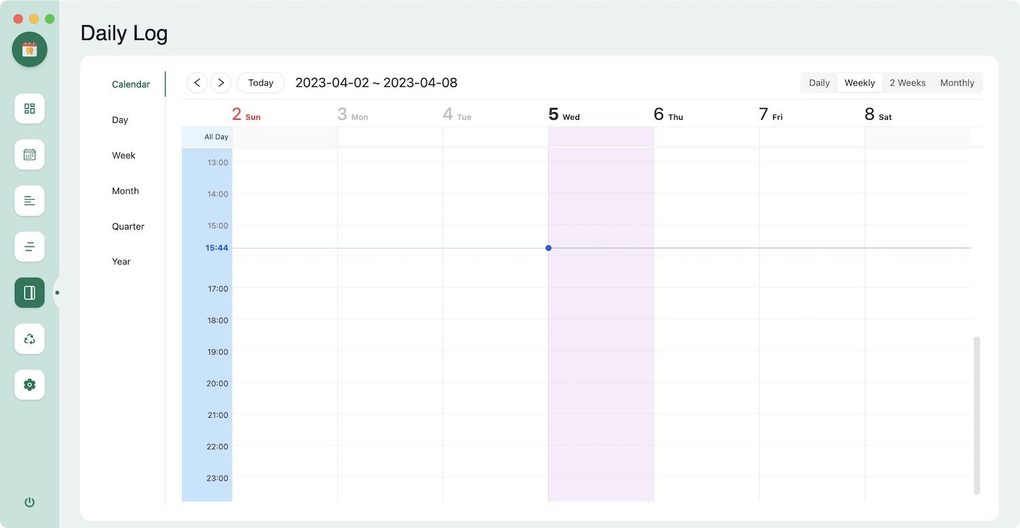Click the calendar vertical scrollbar
Screen dimensions: 1020x528
point(977,415)
